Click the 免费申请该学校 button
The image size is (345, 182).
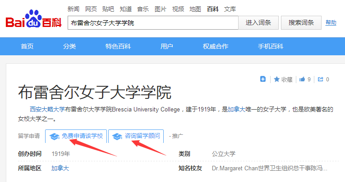pos(76,136)
